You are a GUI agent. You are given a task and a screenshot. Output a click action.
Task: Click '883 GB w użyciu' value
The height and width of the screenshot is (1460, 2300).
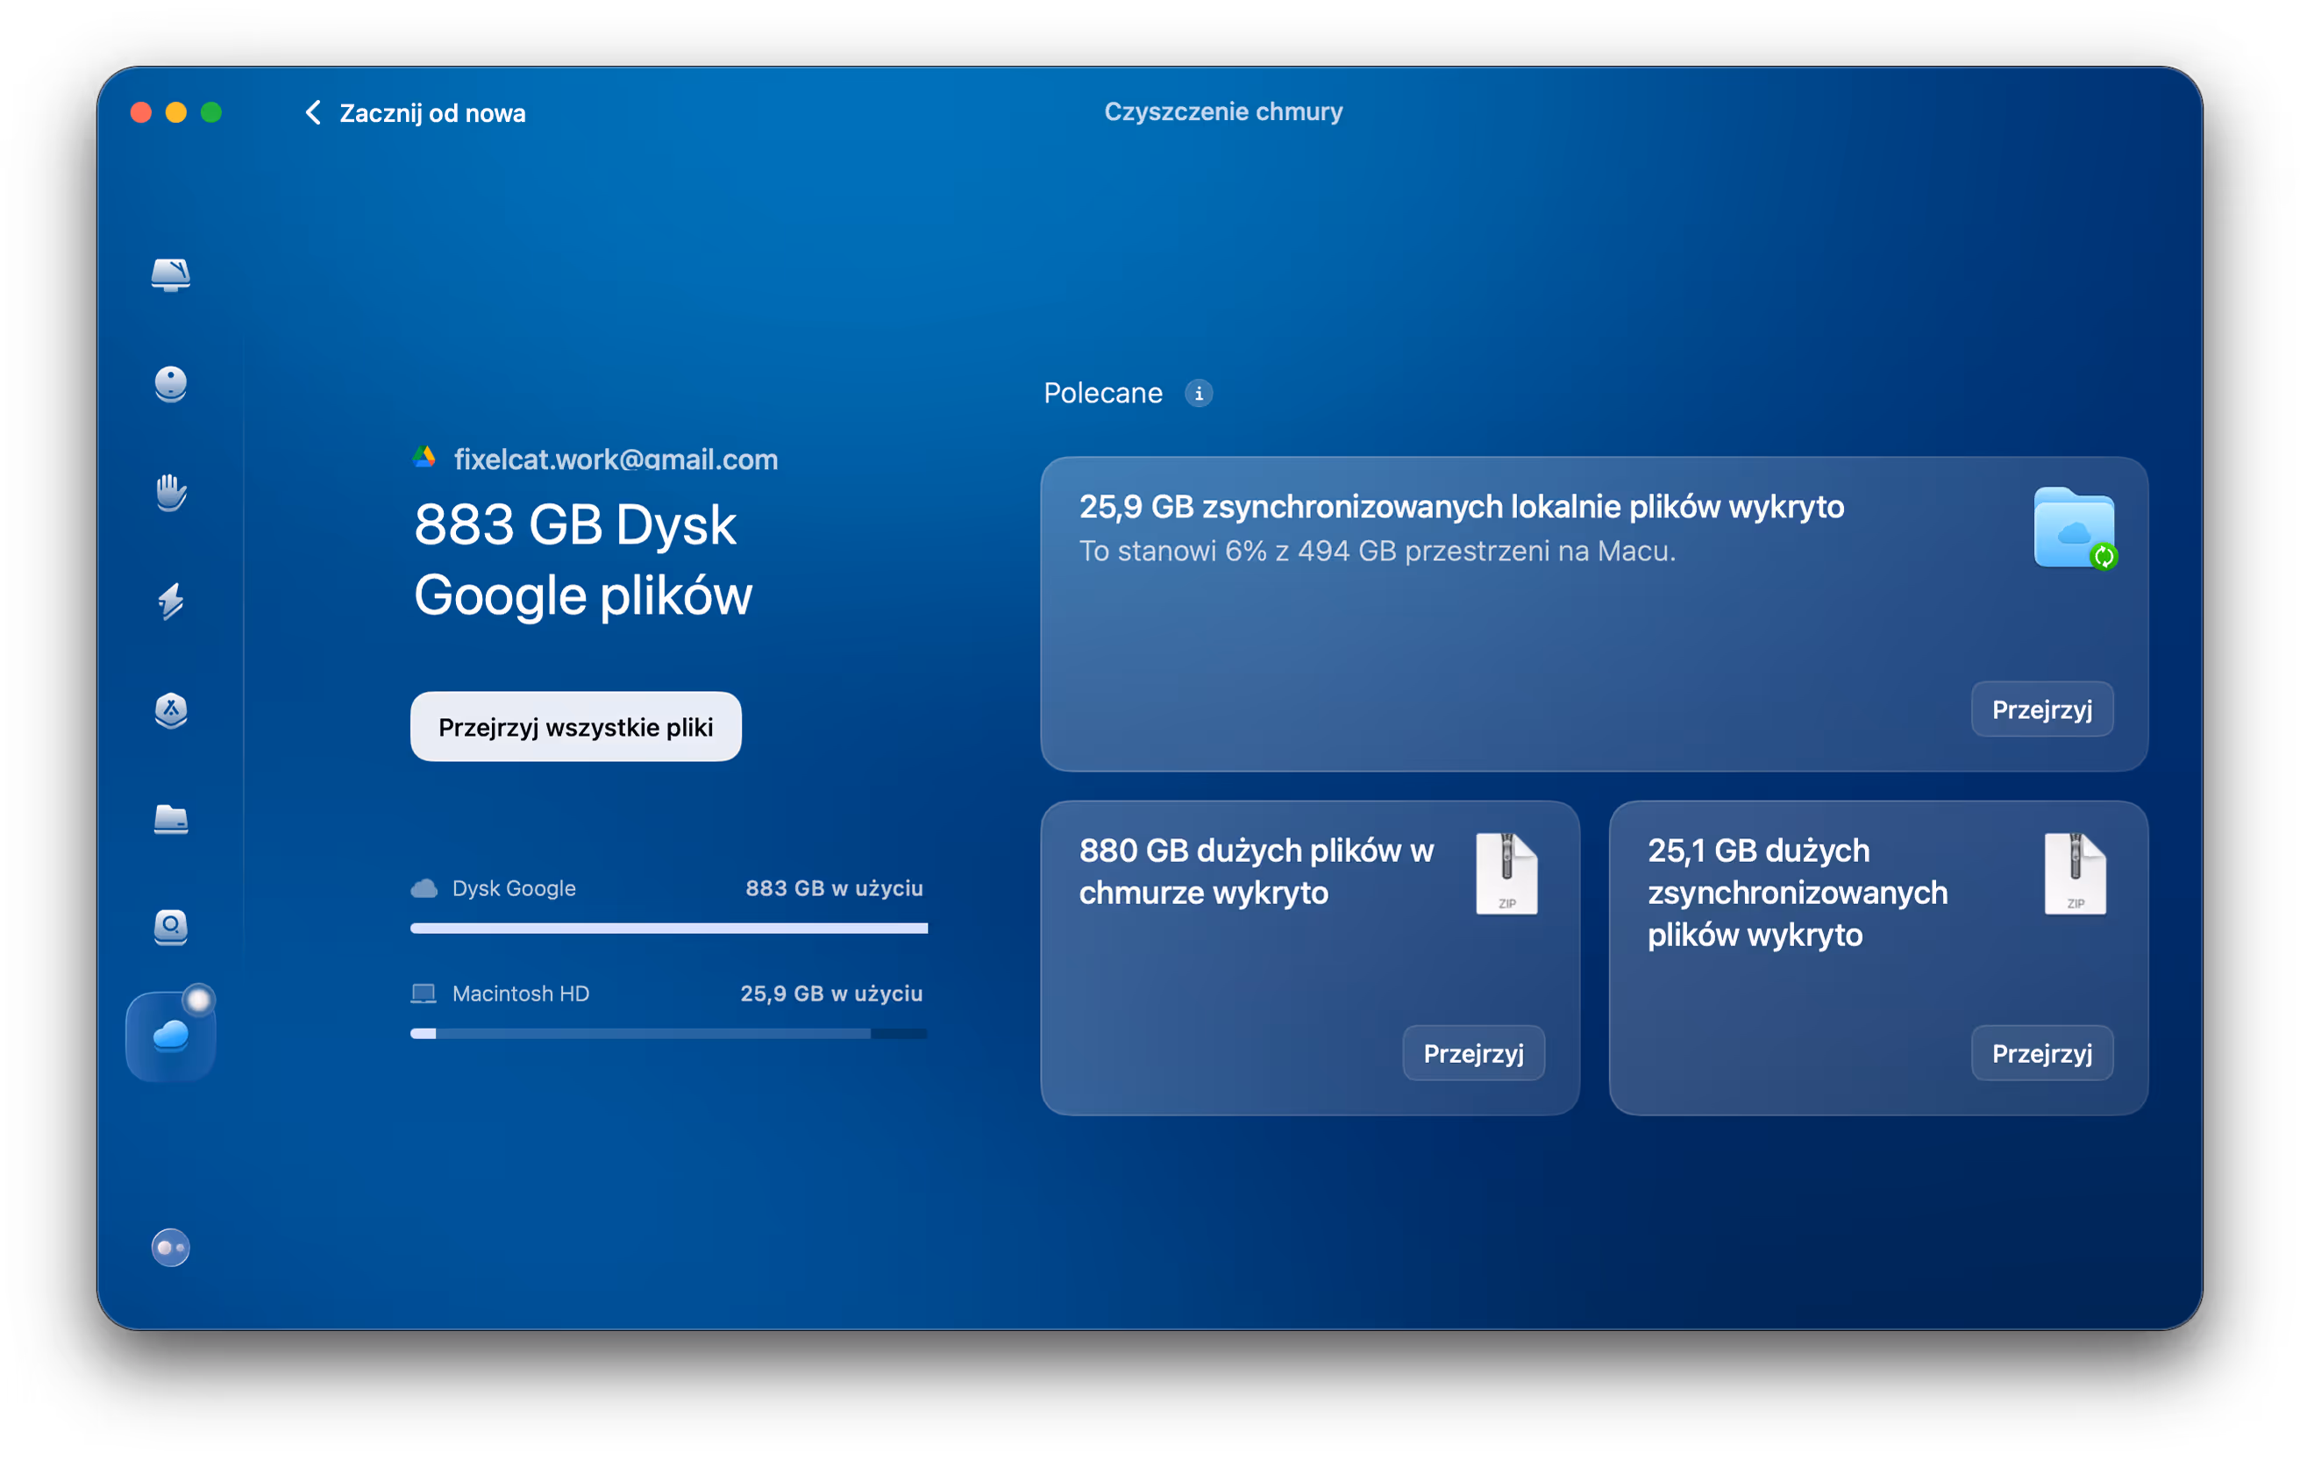[x=834, y=888]
